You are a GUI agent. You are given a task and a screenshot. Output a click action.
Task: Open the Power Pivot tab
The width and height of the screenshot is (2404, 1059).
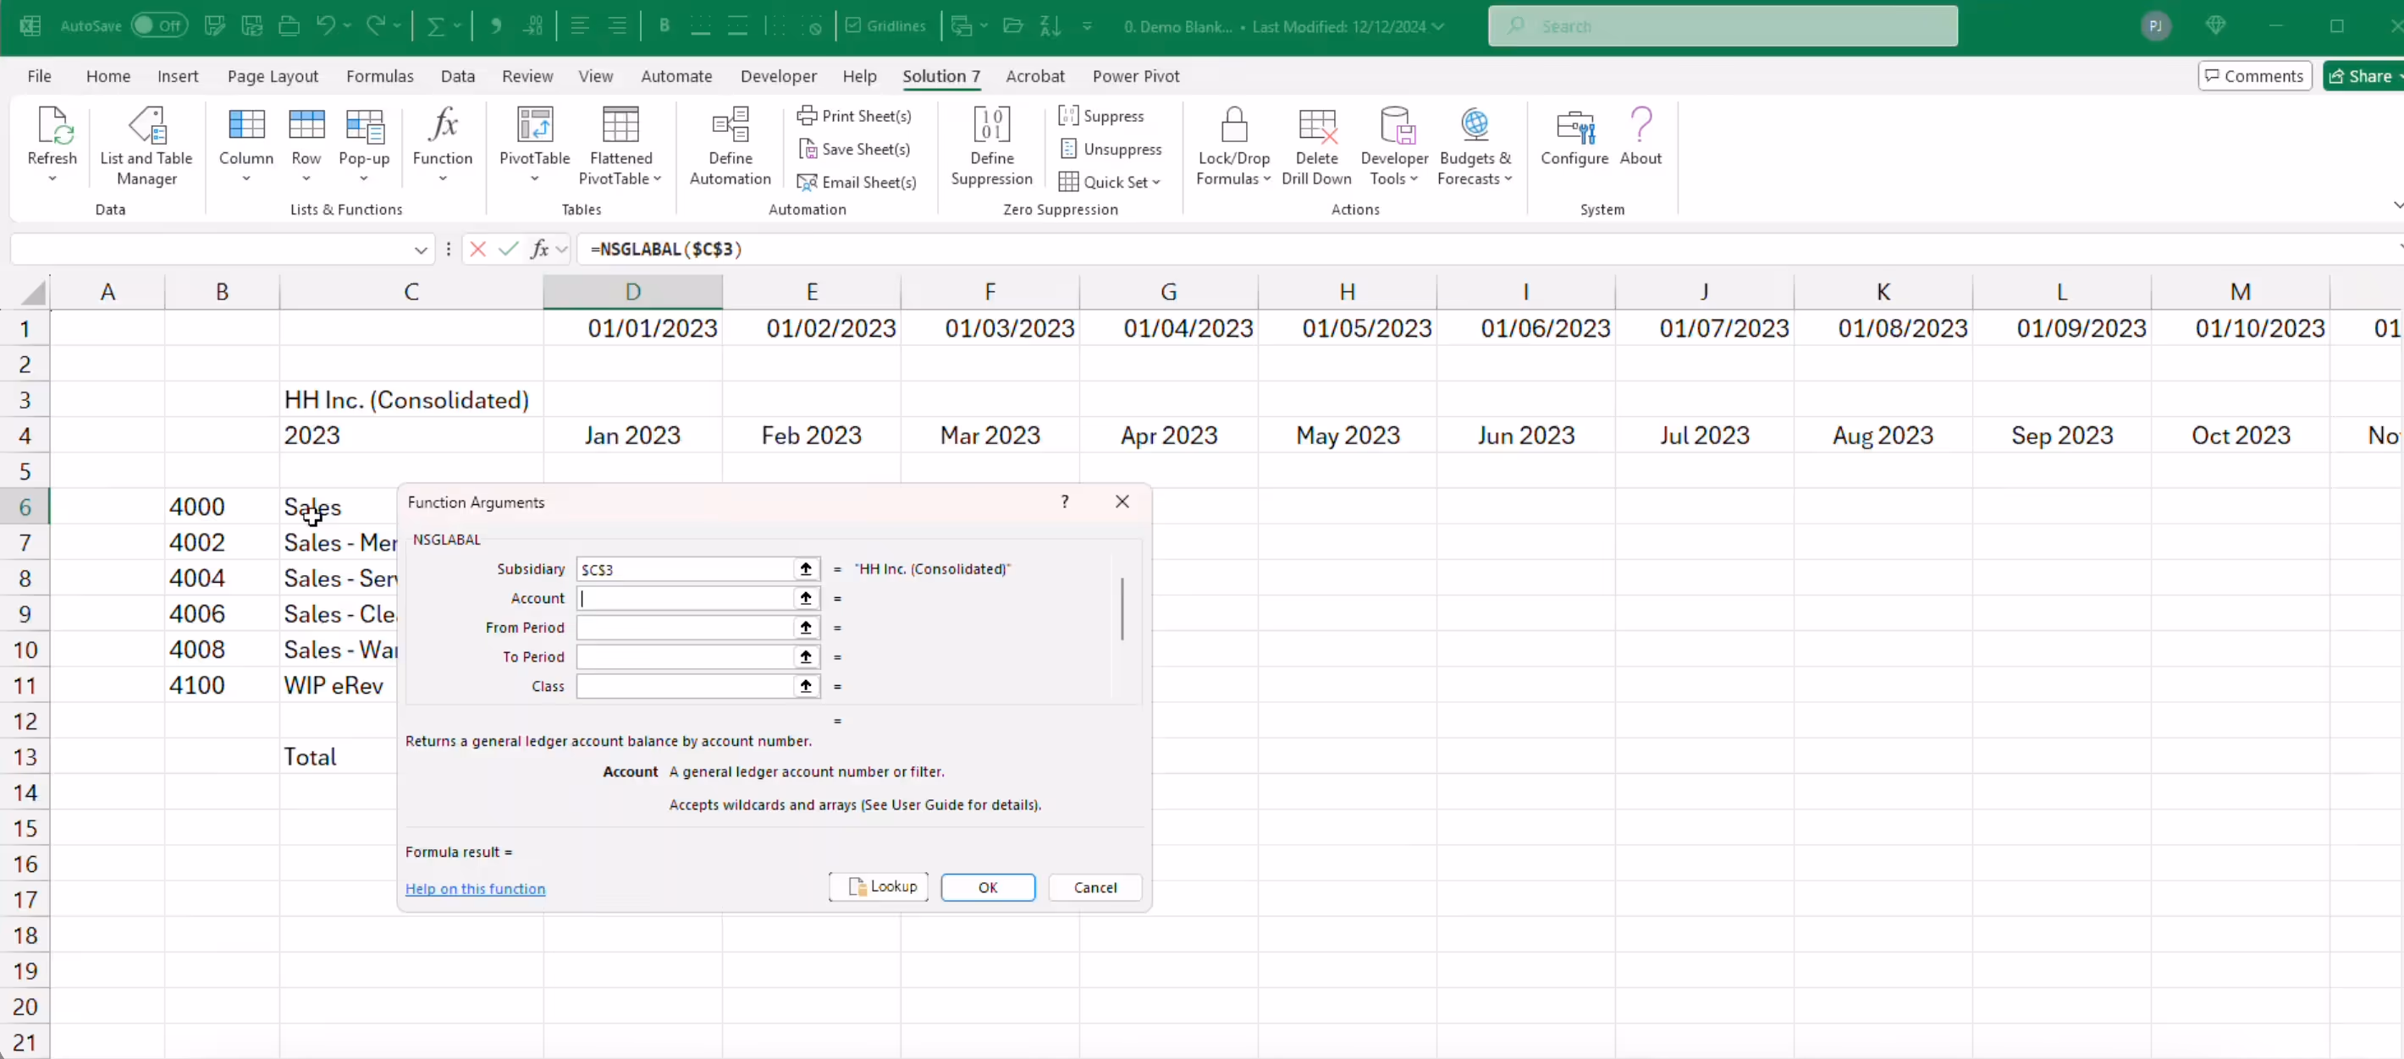point(1136,76)
